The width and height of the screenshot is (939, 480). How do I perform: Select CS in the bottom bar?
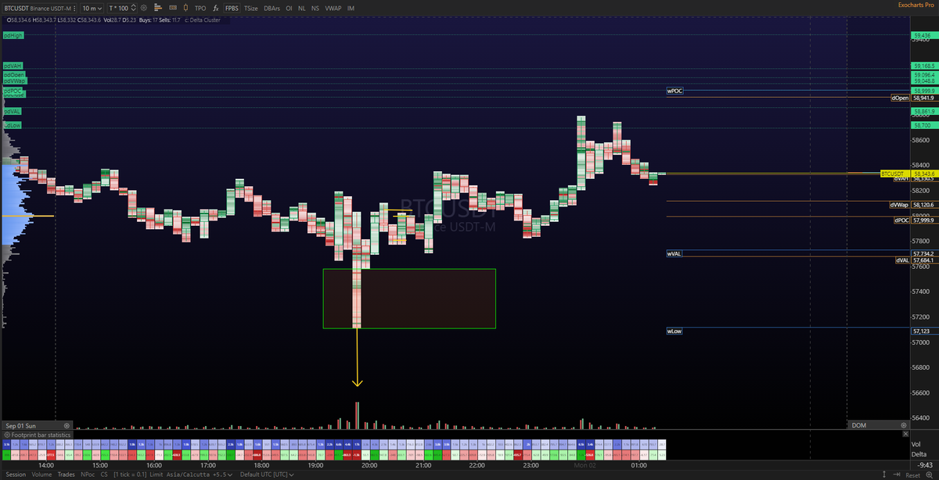click(104, 475)
